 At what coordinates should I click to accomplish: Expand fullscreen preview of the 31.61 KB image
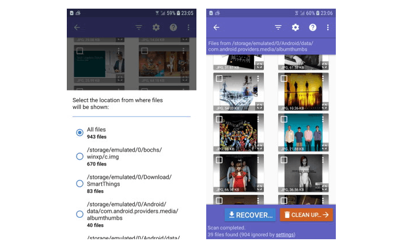(259, 66)
